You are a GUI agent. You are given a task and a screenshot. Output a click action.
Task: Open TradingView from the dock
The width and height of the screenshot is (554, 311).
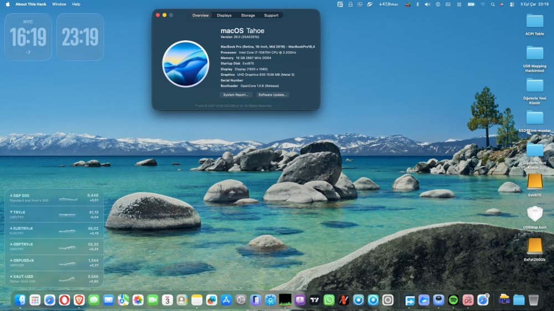coord(315,300)
